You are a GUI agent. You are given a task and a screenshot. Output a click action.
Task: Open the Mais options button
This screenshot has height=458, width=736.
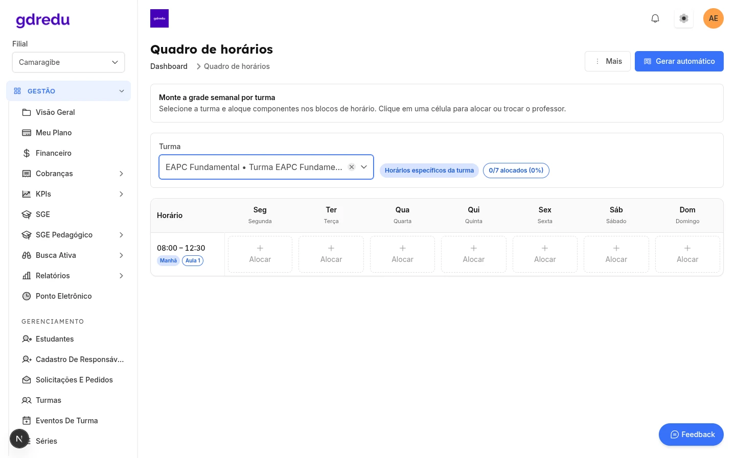coord(607,61)
